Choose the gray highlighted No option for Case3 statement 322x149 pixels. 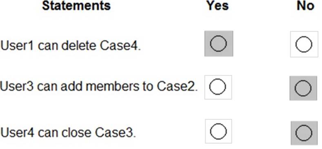304,133
